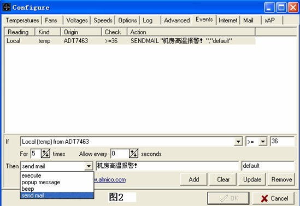Image resolution: width=300 pixels, height=206 pixels.
Task: Maximize the Configure window
Action: point(281,8)
